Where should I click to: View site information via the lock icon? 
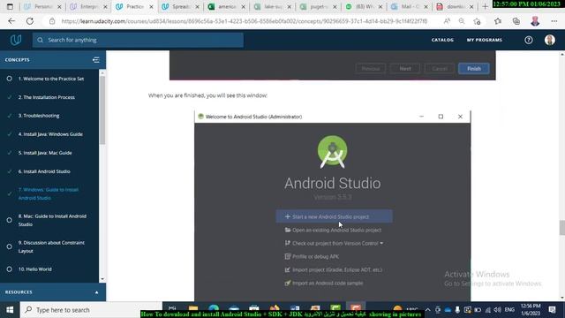pyautogui.click(x=52, y=21)
